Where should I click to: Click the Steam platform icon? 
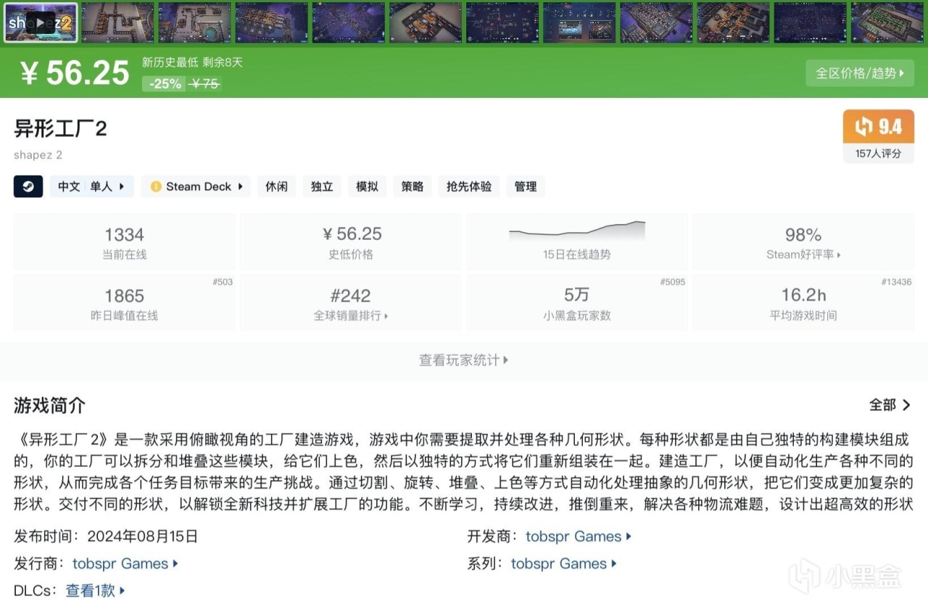pyautogui.click(x=28, y=186)
